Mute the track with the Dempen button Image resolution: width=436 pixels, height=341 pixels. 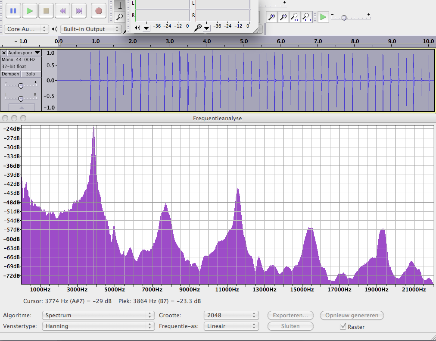pos(10,74)
